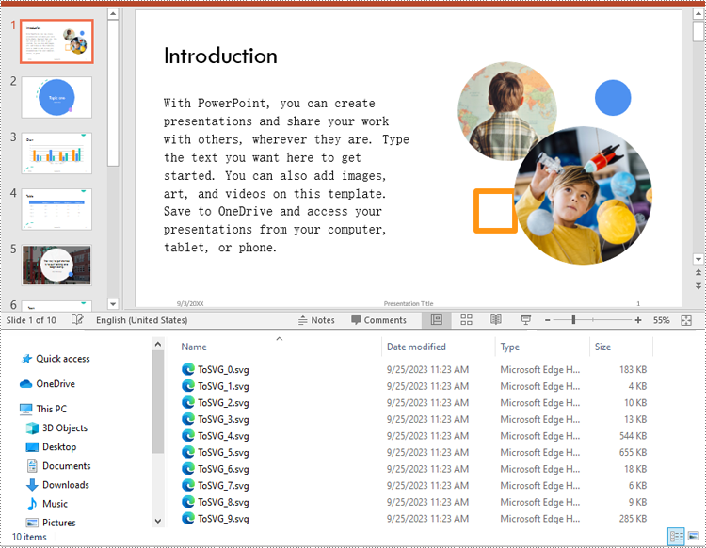Open Quick access in Explorer
The image size is (706, 548).
pyautogui.click(x=56, y=359)
